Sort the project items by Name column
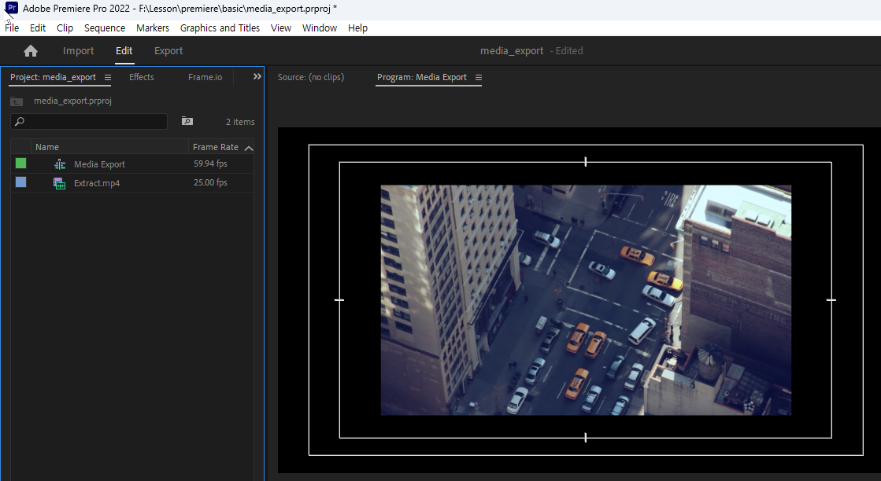The image size is (881, 481). click(47, 147)
